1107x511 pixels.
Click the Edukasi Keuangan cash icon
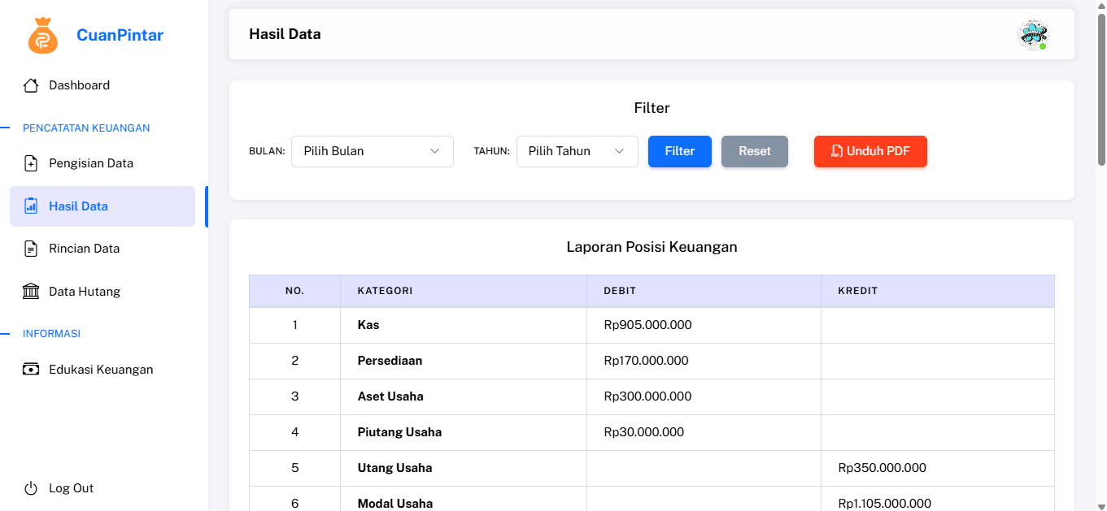(x=31, y=370)
